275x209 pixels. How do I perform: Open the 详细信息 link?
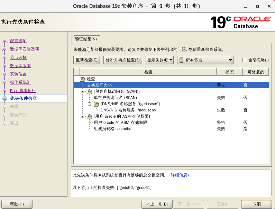[179, 175]
